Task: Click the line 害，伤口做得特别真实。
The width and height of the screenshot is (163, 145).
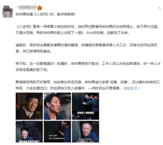Action: click(34, 51)
